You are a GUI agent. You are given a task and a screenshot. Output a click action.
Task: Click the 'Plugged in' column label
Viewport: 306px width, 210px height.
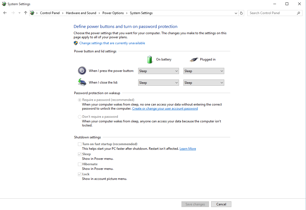[208, 59]
